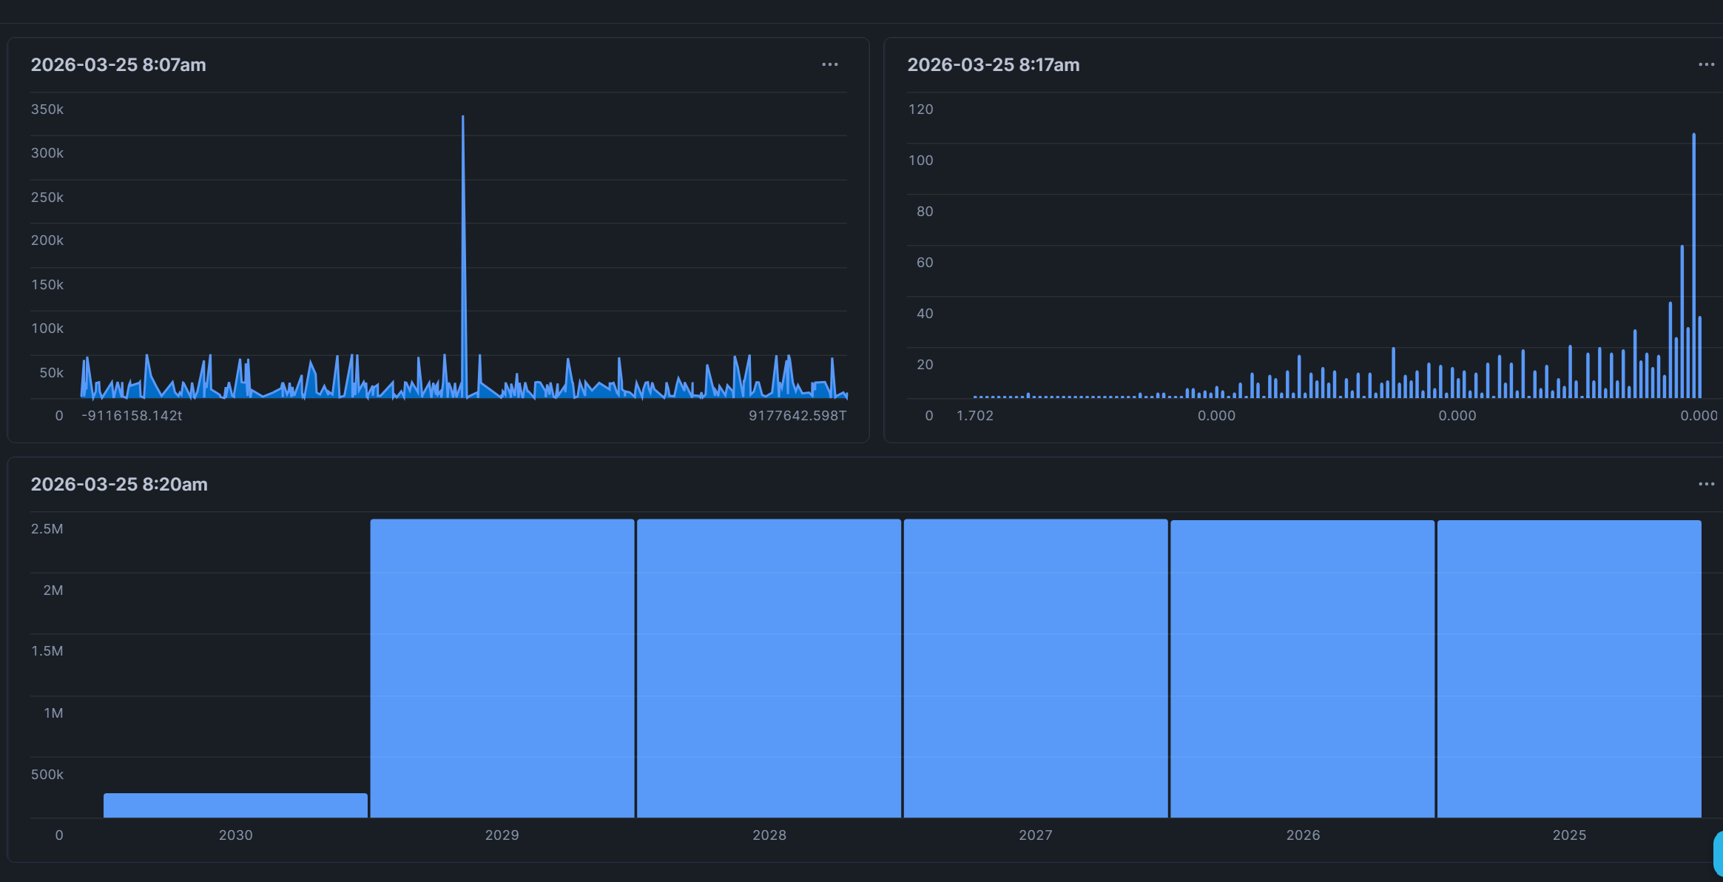
Task: Open options menu for 8:17am chart panel
Action: [1706, 65]
